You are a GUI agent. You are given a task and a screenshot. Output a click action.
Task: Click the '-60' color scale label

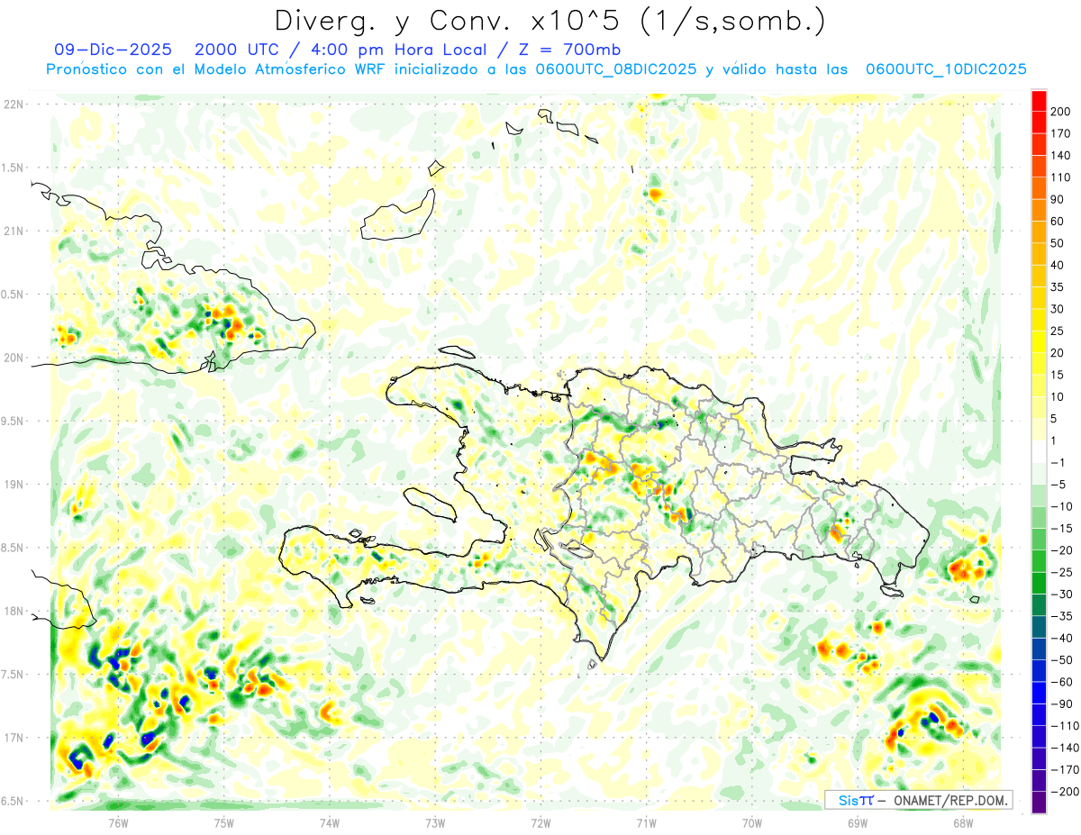coord(1061,683)
